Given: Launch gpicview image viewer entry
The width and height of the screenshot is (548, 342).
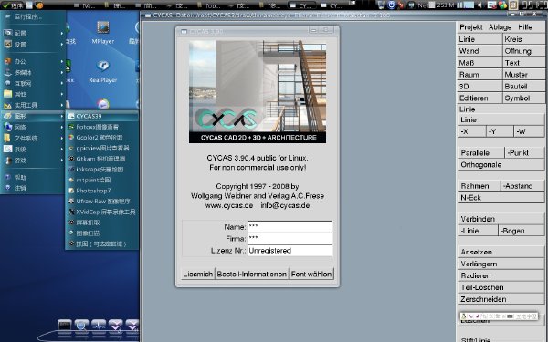Looking at the screenshot, I should click(x=102, y=148).
